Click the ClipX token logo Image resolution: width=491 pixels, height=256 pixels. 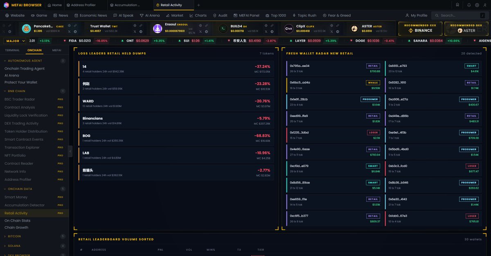pyautogui.click(x=289, y=29)
